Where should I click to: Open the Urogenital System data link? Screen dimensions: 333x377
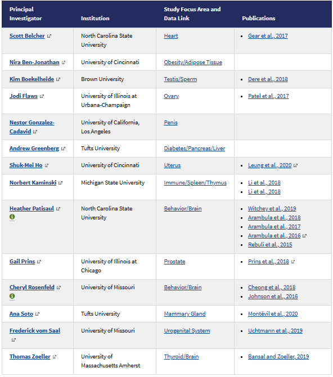point(187,331)
